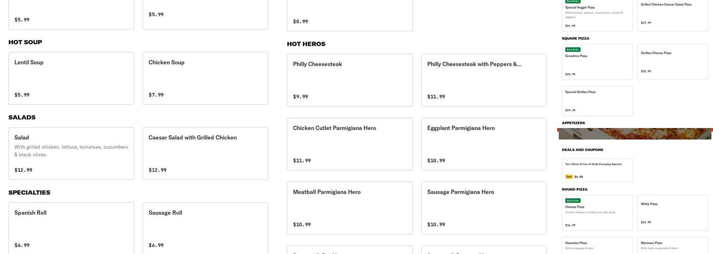Open the Sausage Roll item
The width and height of the screenshot is (713, 254).
pyautogui.click(x=205, y=229)
